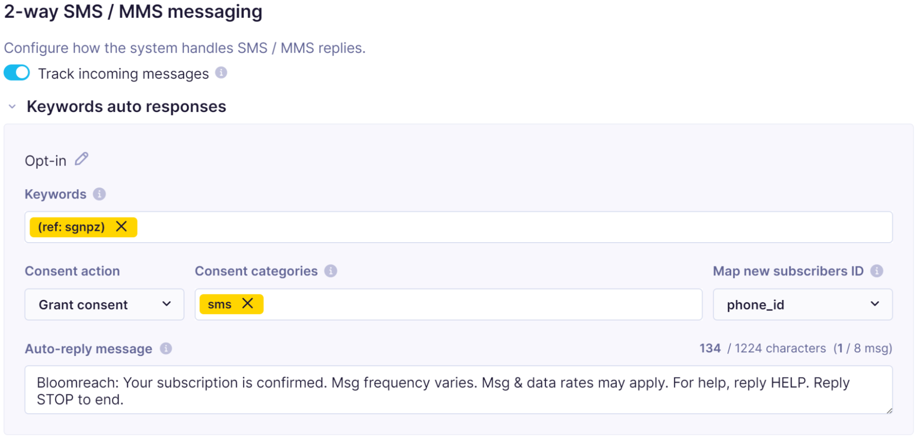Click the Keywords info icon
Screen dimensions: 917x438
[x=99, y=194]
